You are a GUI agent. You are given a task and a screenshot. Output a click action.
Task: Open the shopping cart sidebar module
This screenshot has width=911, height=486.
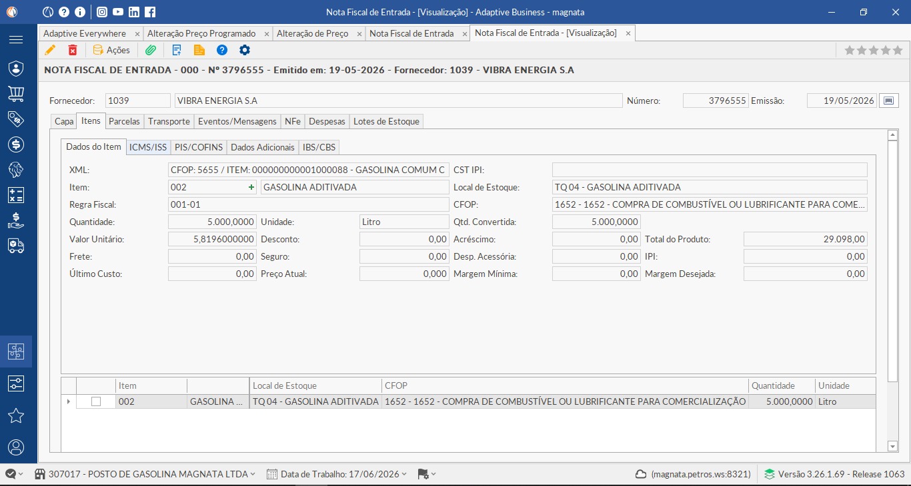[16, 94]
